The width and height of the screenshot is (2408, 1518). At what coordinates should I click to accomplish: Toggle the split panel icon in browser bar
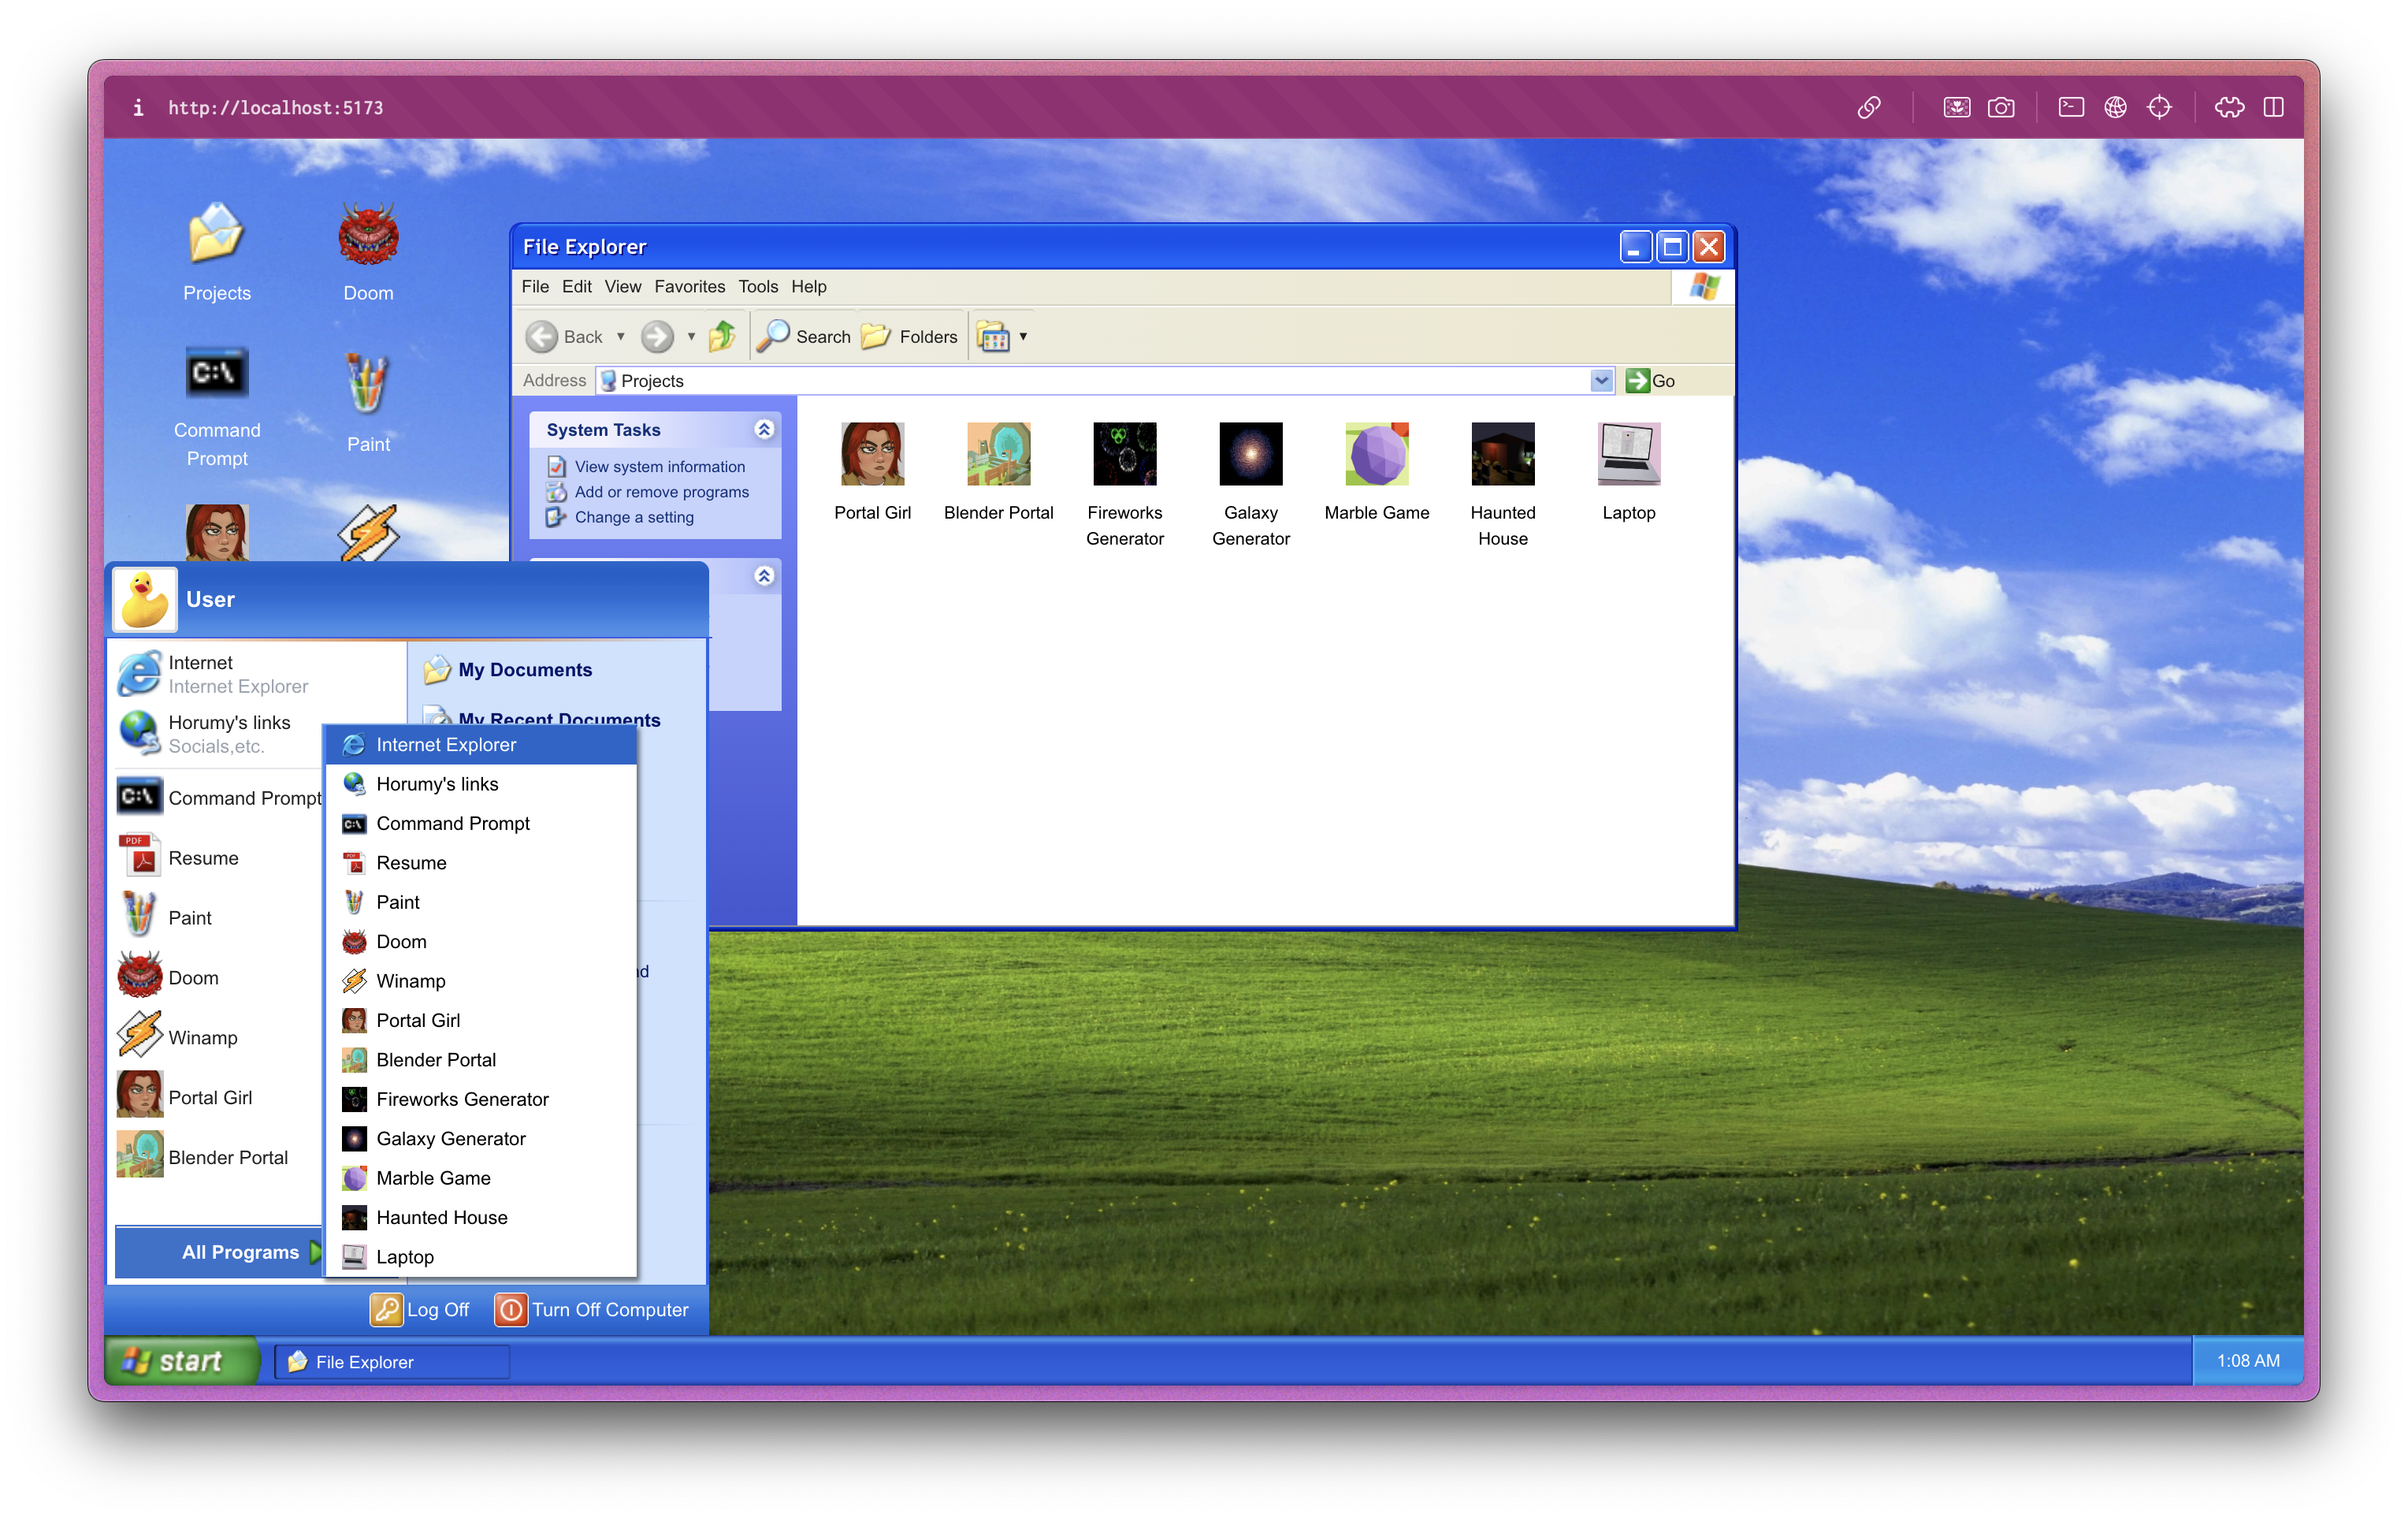click(x=2273, y=107)
